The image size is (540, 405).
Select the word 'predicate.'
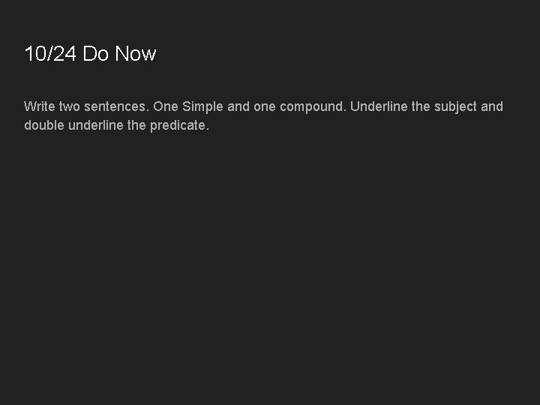click(x=179, y=125)
